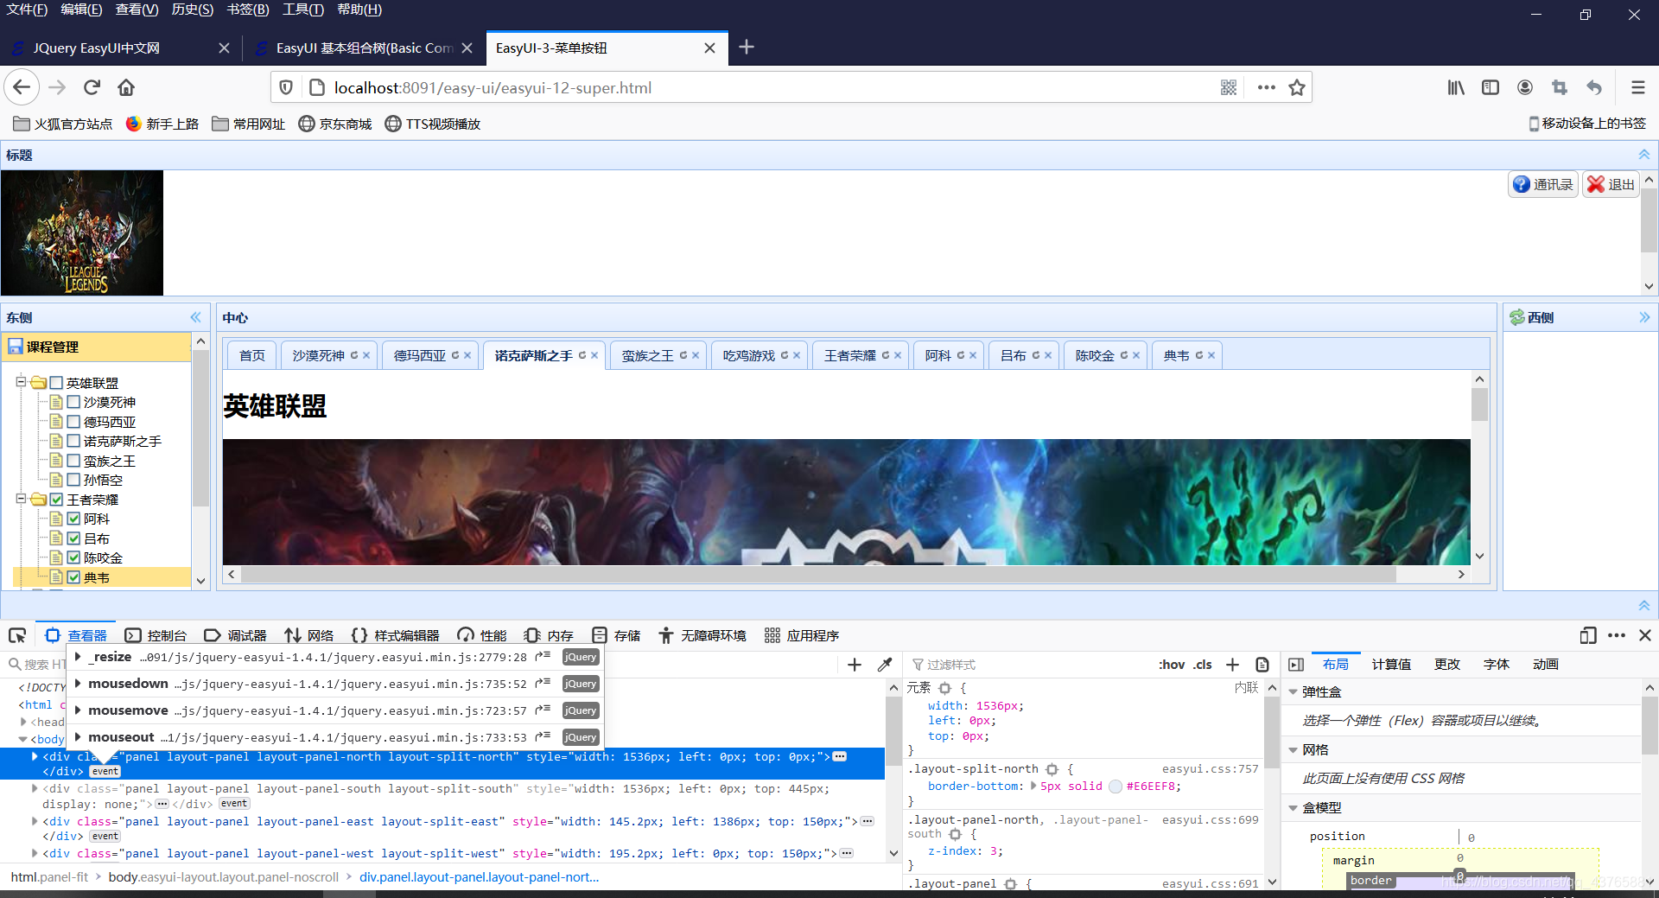
Task: Open page actions three-dot menu in address bar
Action: (x=1266, y=87)
